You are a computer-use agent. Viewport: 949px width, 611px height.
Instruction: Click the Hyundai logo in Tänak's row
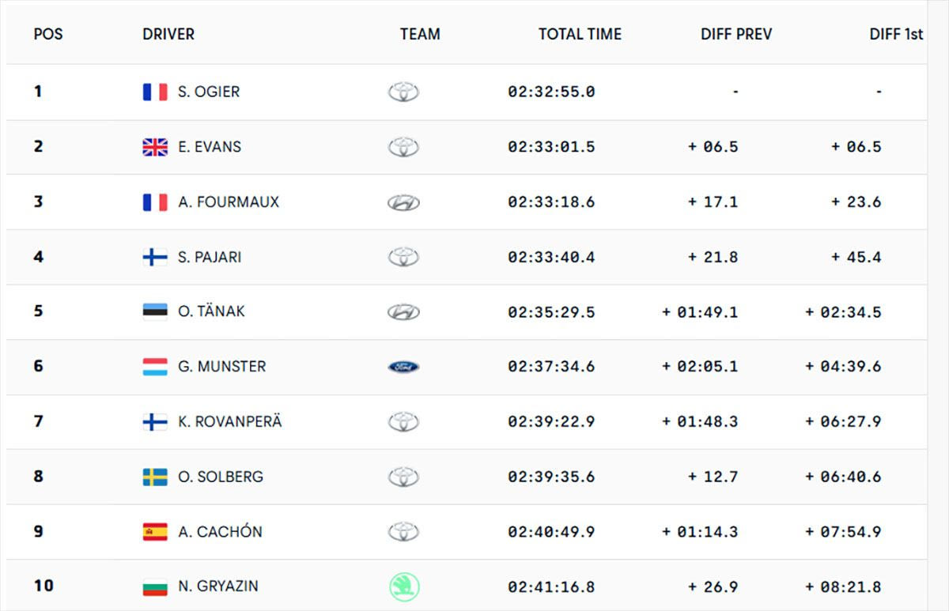tap(403, 311)
